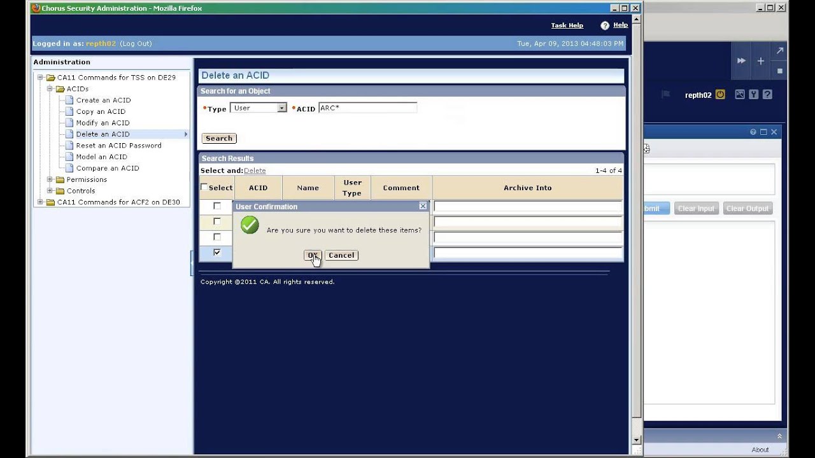Click the diagonal arrow icon at top right

point(780,51)
